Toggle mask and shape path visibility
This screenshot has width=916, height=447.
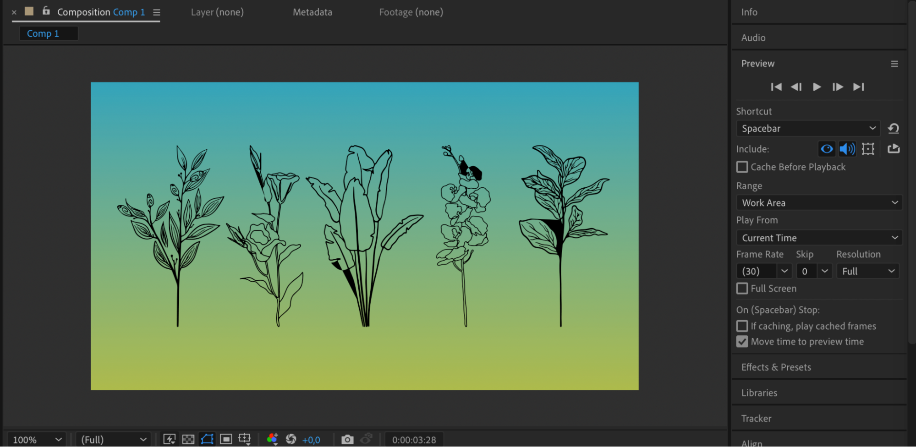click(207, 440)
